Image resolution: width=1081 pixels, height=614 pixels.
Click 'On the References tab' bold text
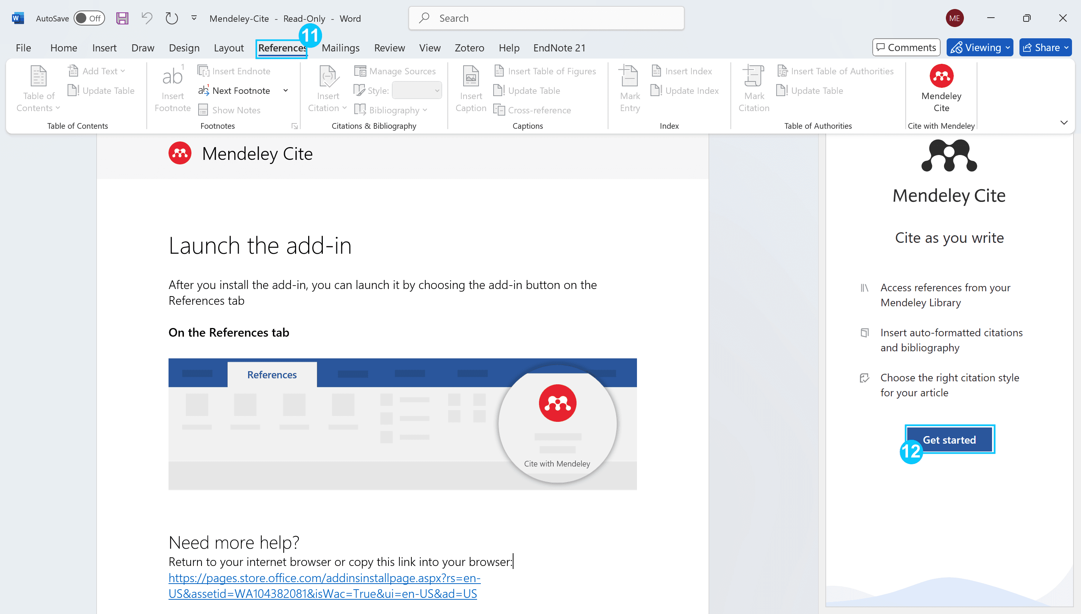point(229,332)
